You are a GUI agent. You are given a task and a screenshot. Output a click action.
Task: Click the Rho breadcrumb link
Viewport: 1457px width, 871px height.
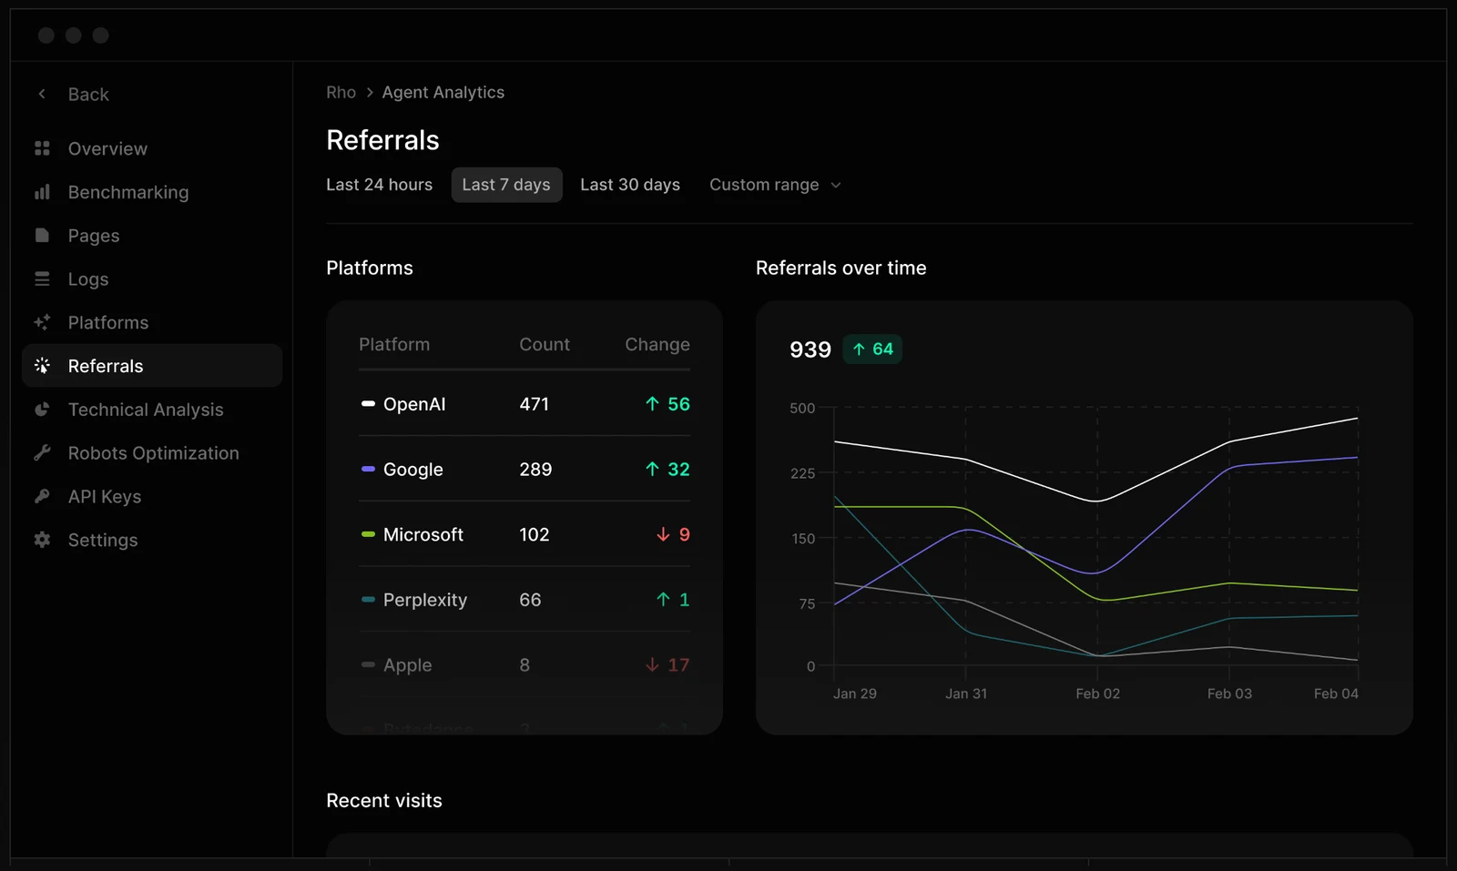point(341,92)
